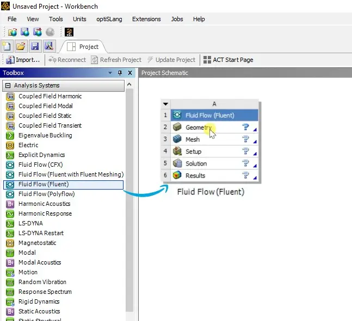Click the Solution question-mark status icon

pos(245,163)
